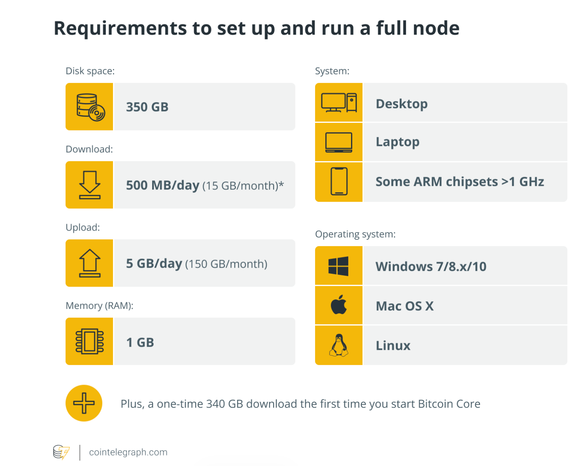Select the Some ARM chipsets >1 GHz row
The height and width of the screenshot is (466, 583).
(x=459, y=182)
